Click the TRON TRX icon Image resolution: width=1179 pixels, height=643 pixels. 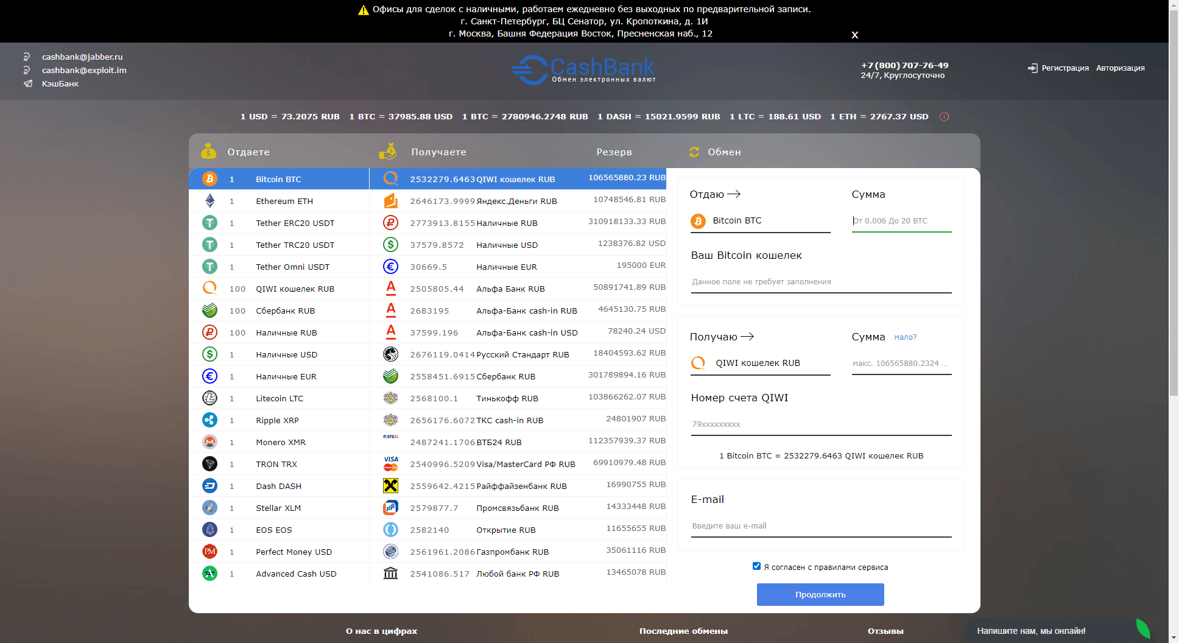[209, 464]
